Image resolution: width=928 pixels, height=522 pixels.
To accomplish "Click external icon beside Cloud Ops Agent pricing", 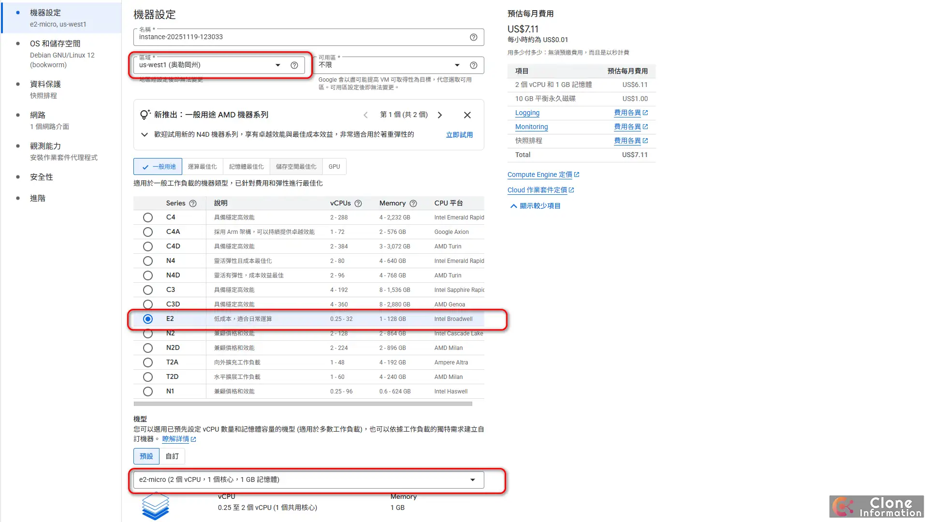I will 571,190.
